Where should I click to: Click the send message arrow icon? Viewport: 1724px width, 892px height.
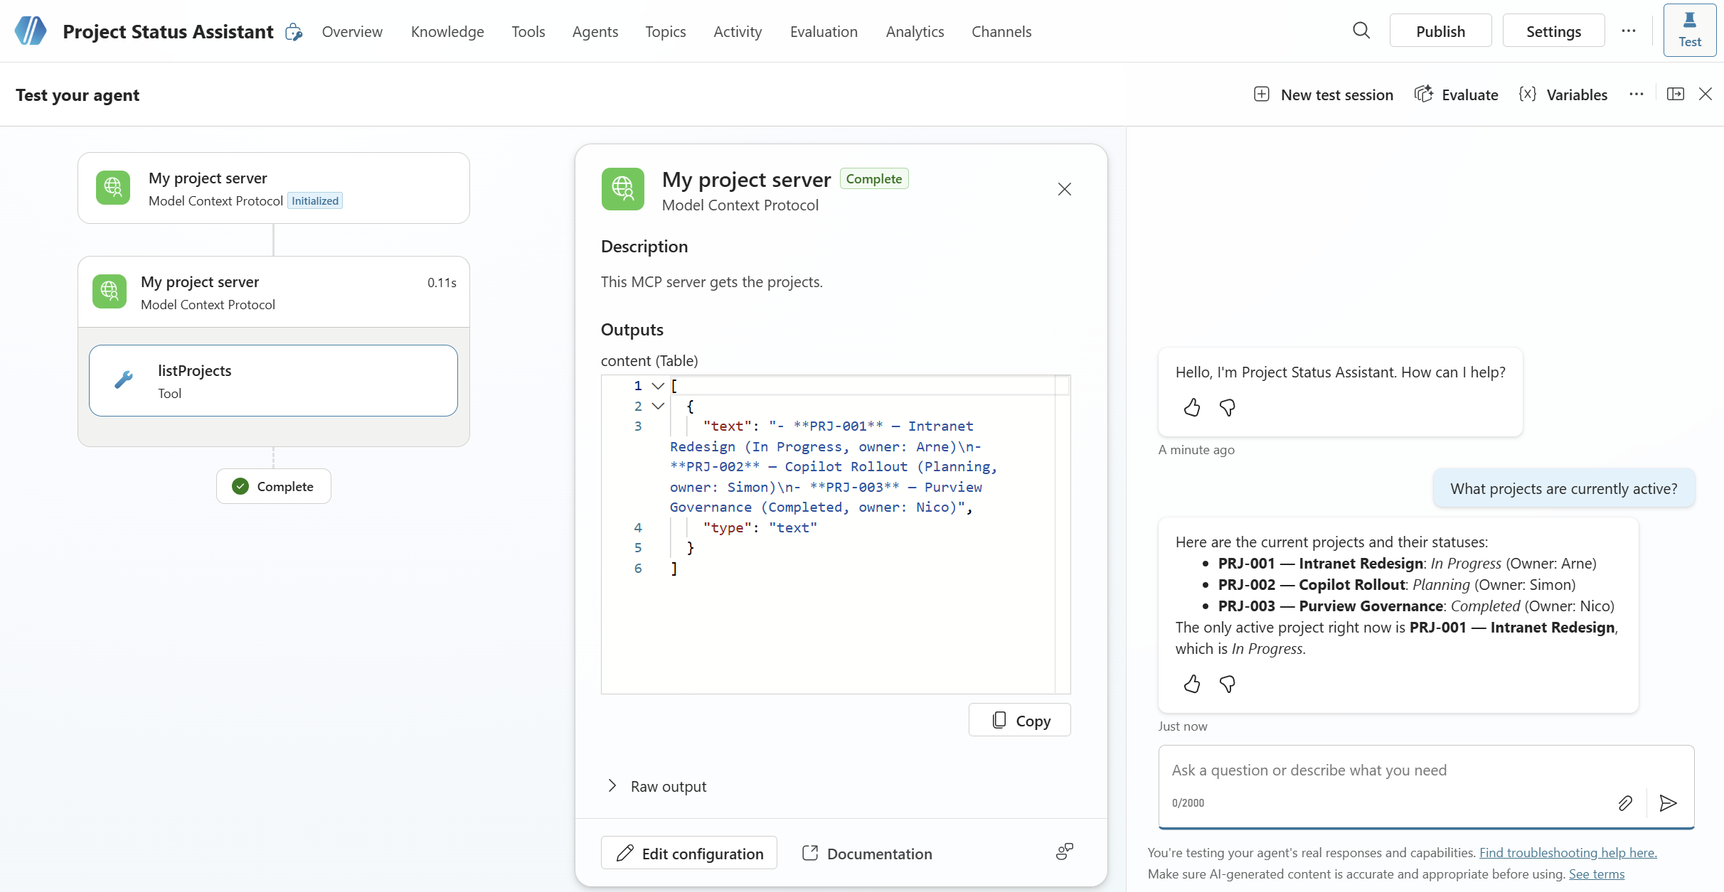point(1668,803)
